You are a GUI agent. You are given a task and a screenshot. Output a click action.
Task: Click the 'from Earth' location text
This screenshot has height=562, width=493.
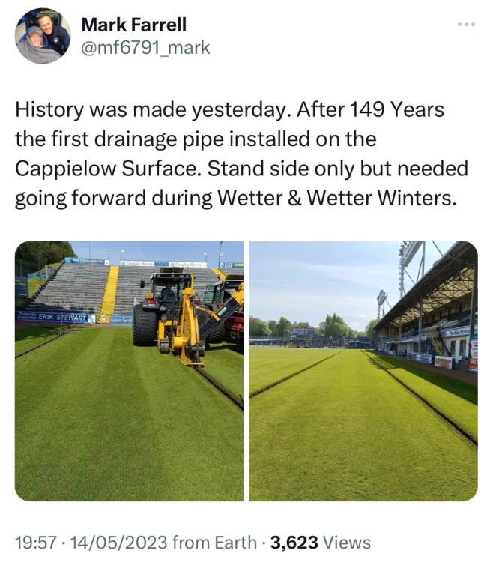click(x=214, y=543)
